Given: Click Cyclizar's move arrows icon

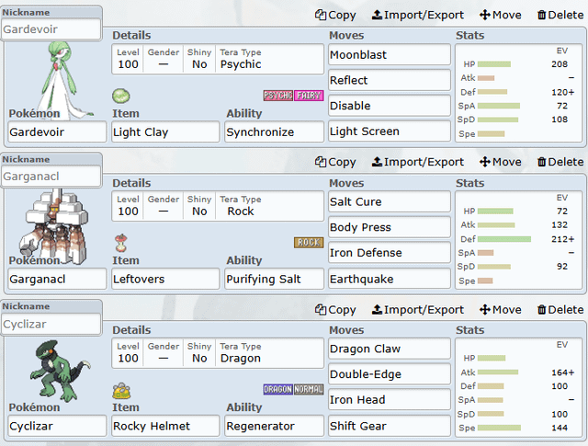Looking at the screenshot, I should [x=485, y=310].
